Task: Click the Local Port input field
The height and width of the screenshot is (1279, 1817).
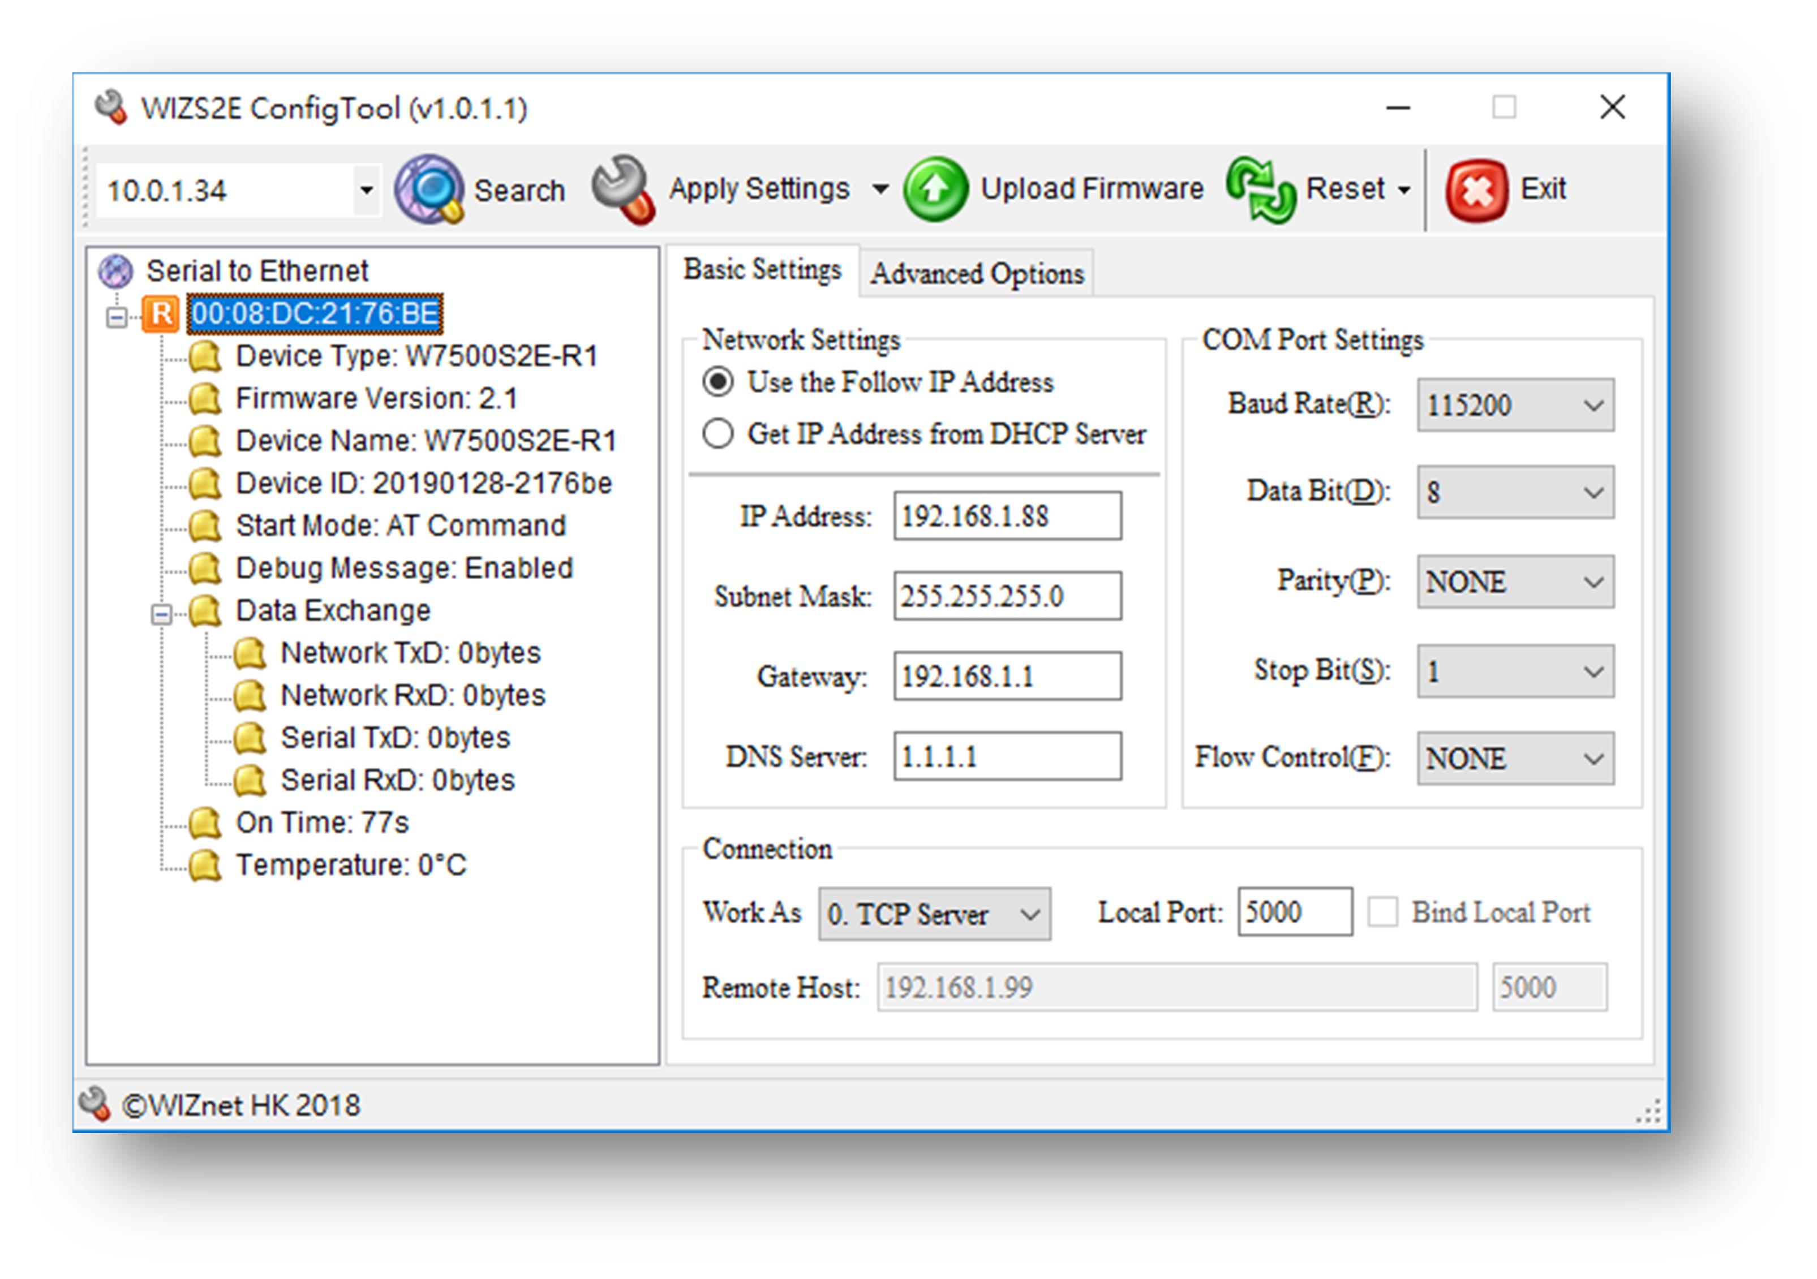Action: (1294, 912)
